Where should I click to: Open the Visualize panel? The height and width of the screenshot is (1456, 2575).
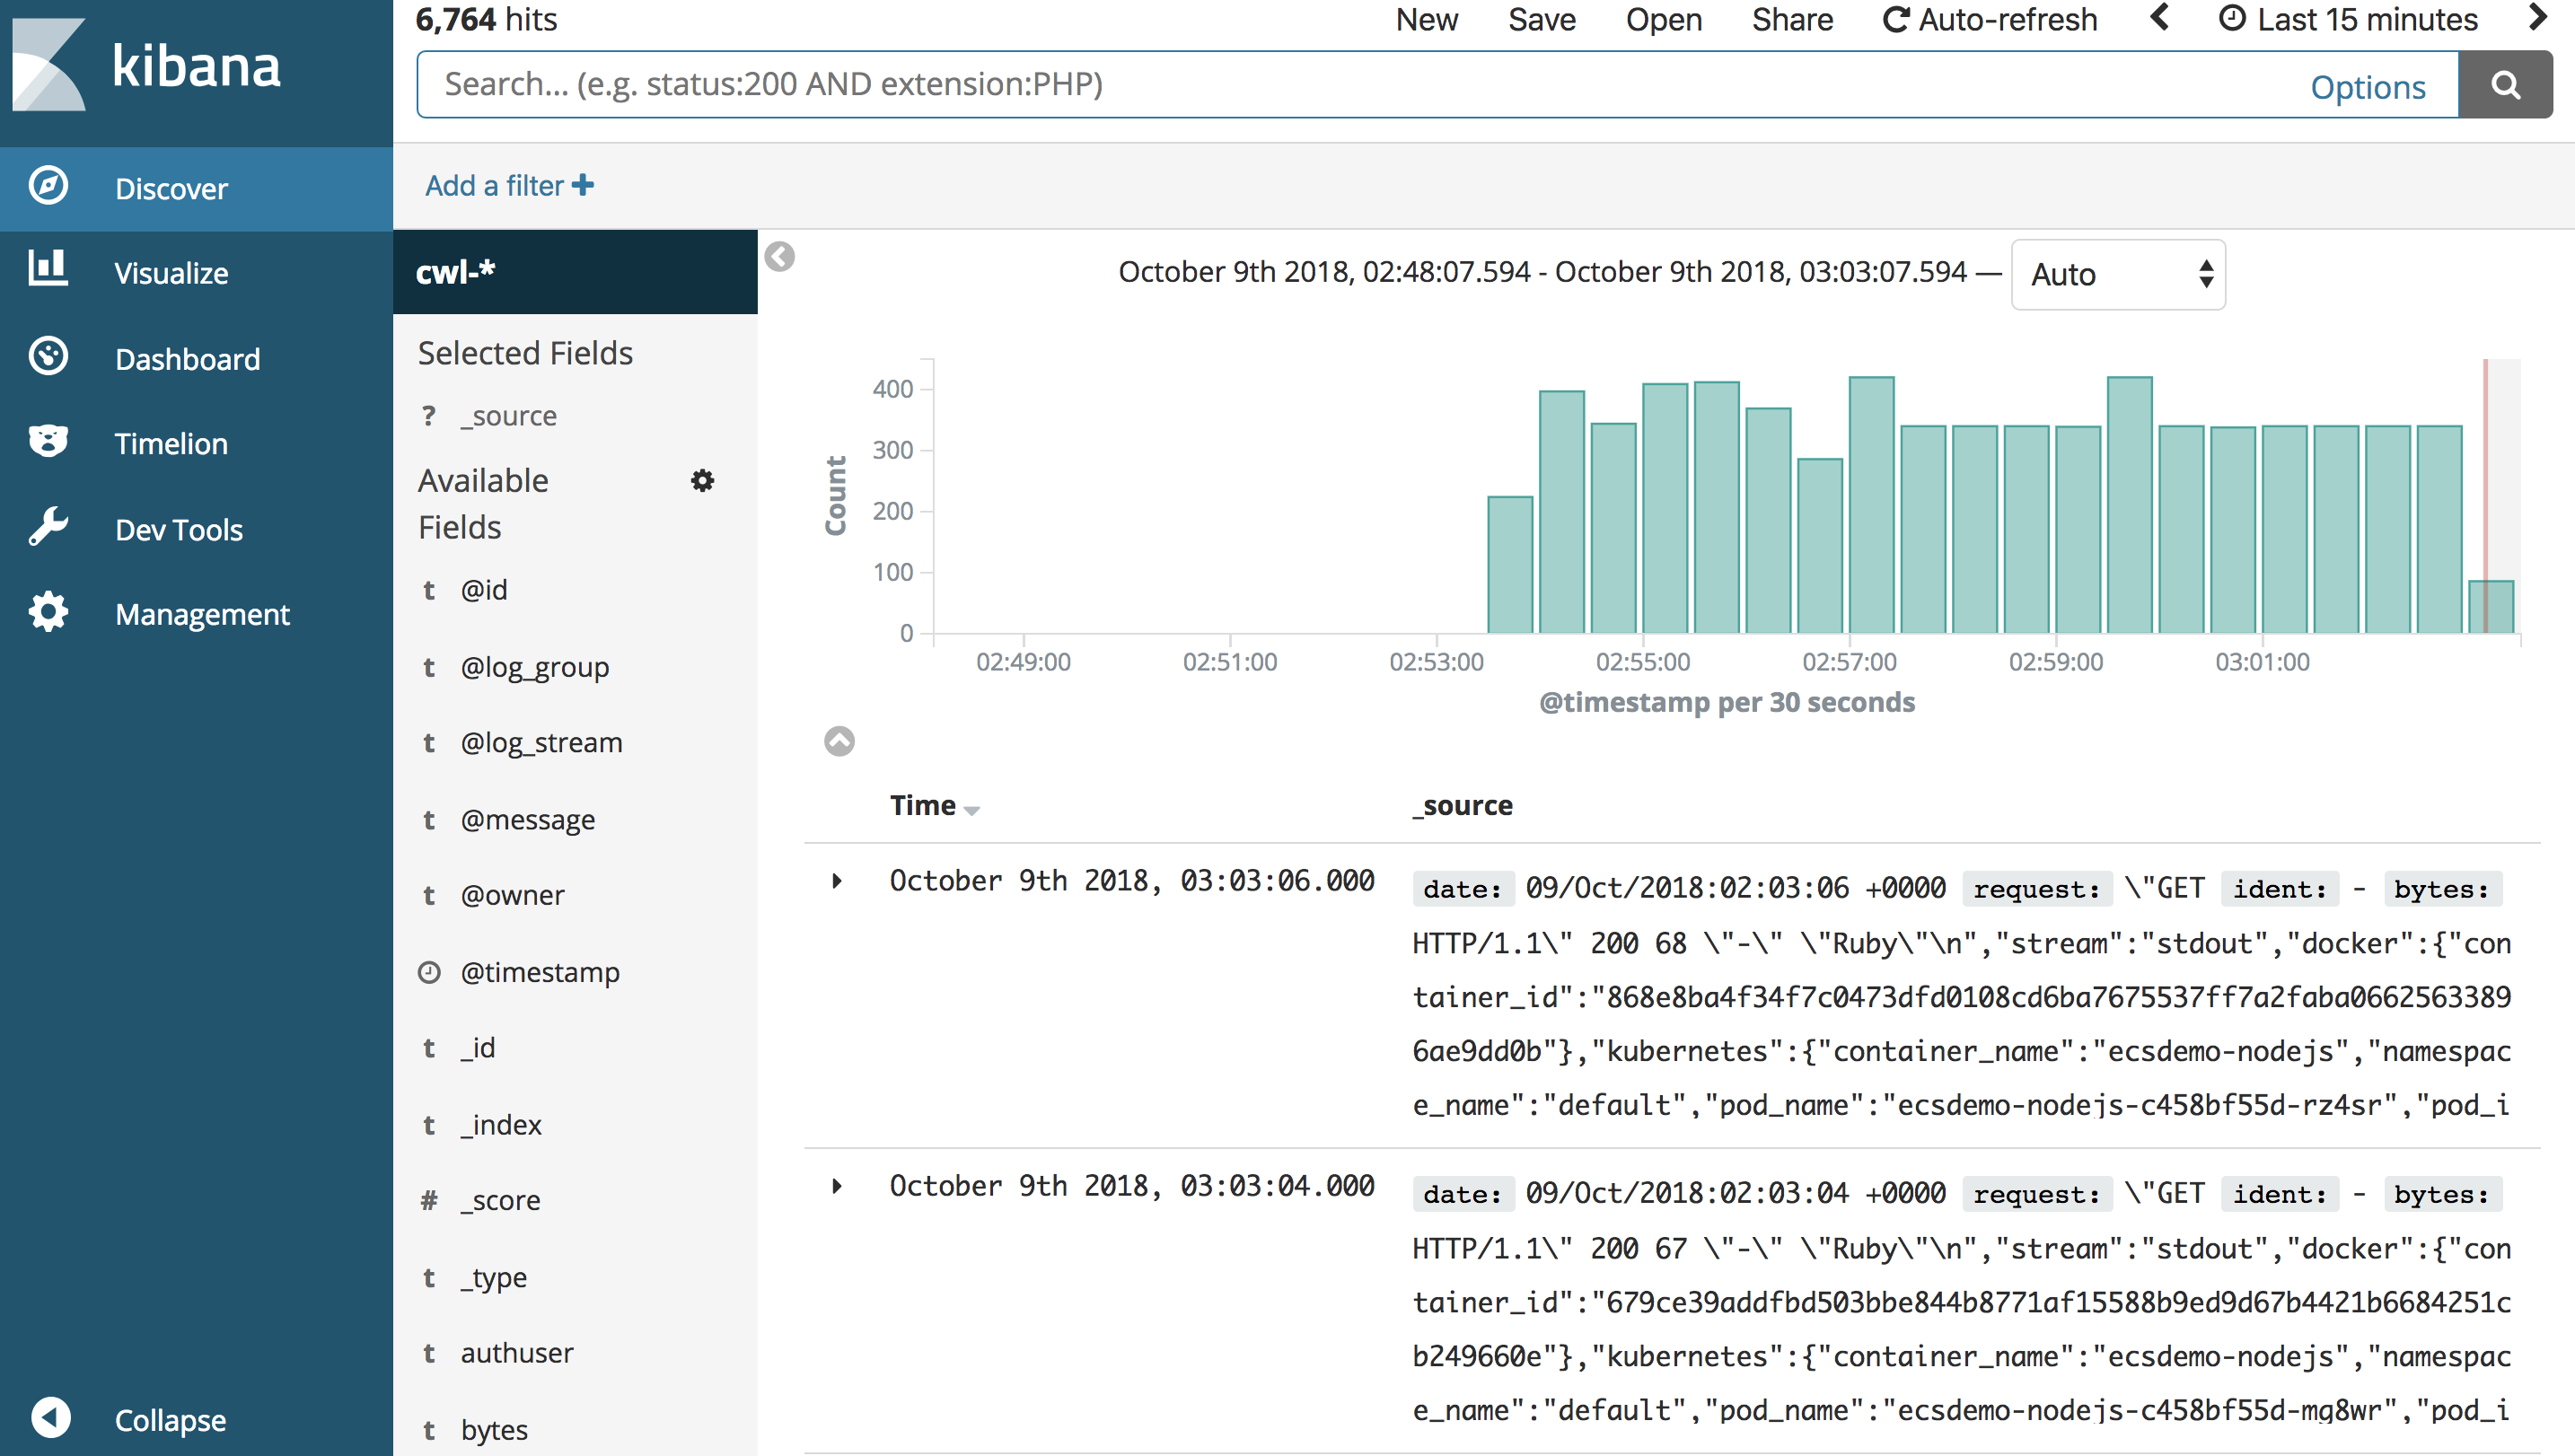(172, 273)
